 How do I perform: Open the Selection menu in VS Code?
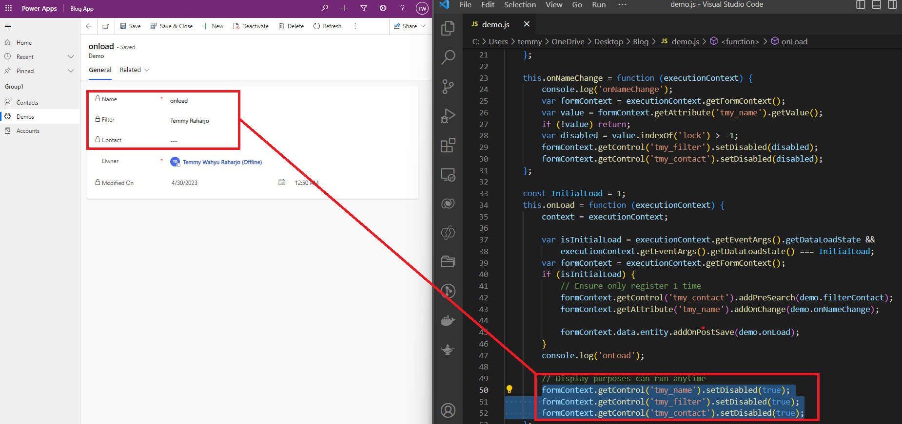click(520, 5)
